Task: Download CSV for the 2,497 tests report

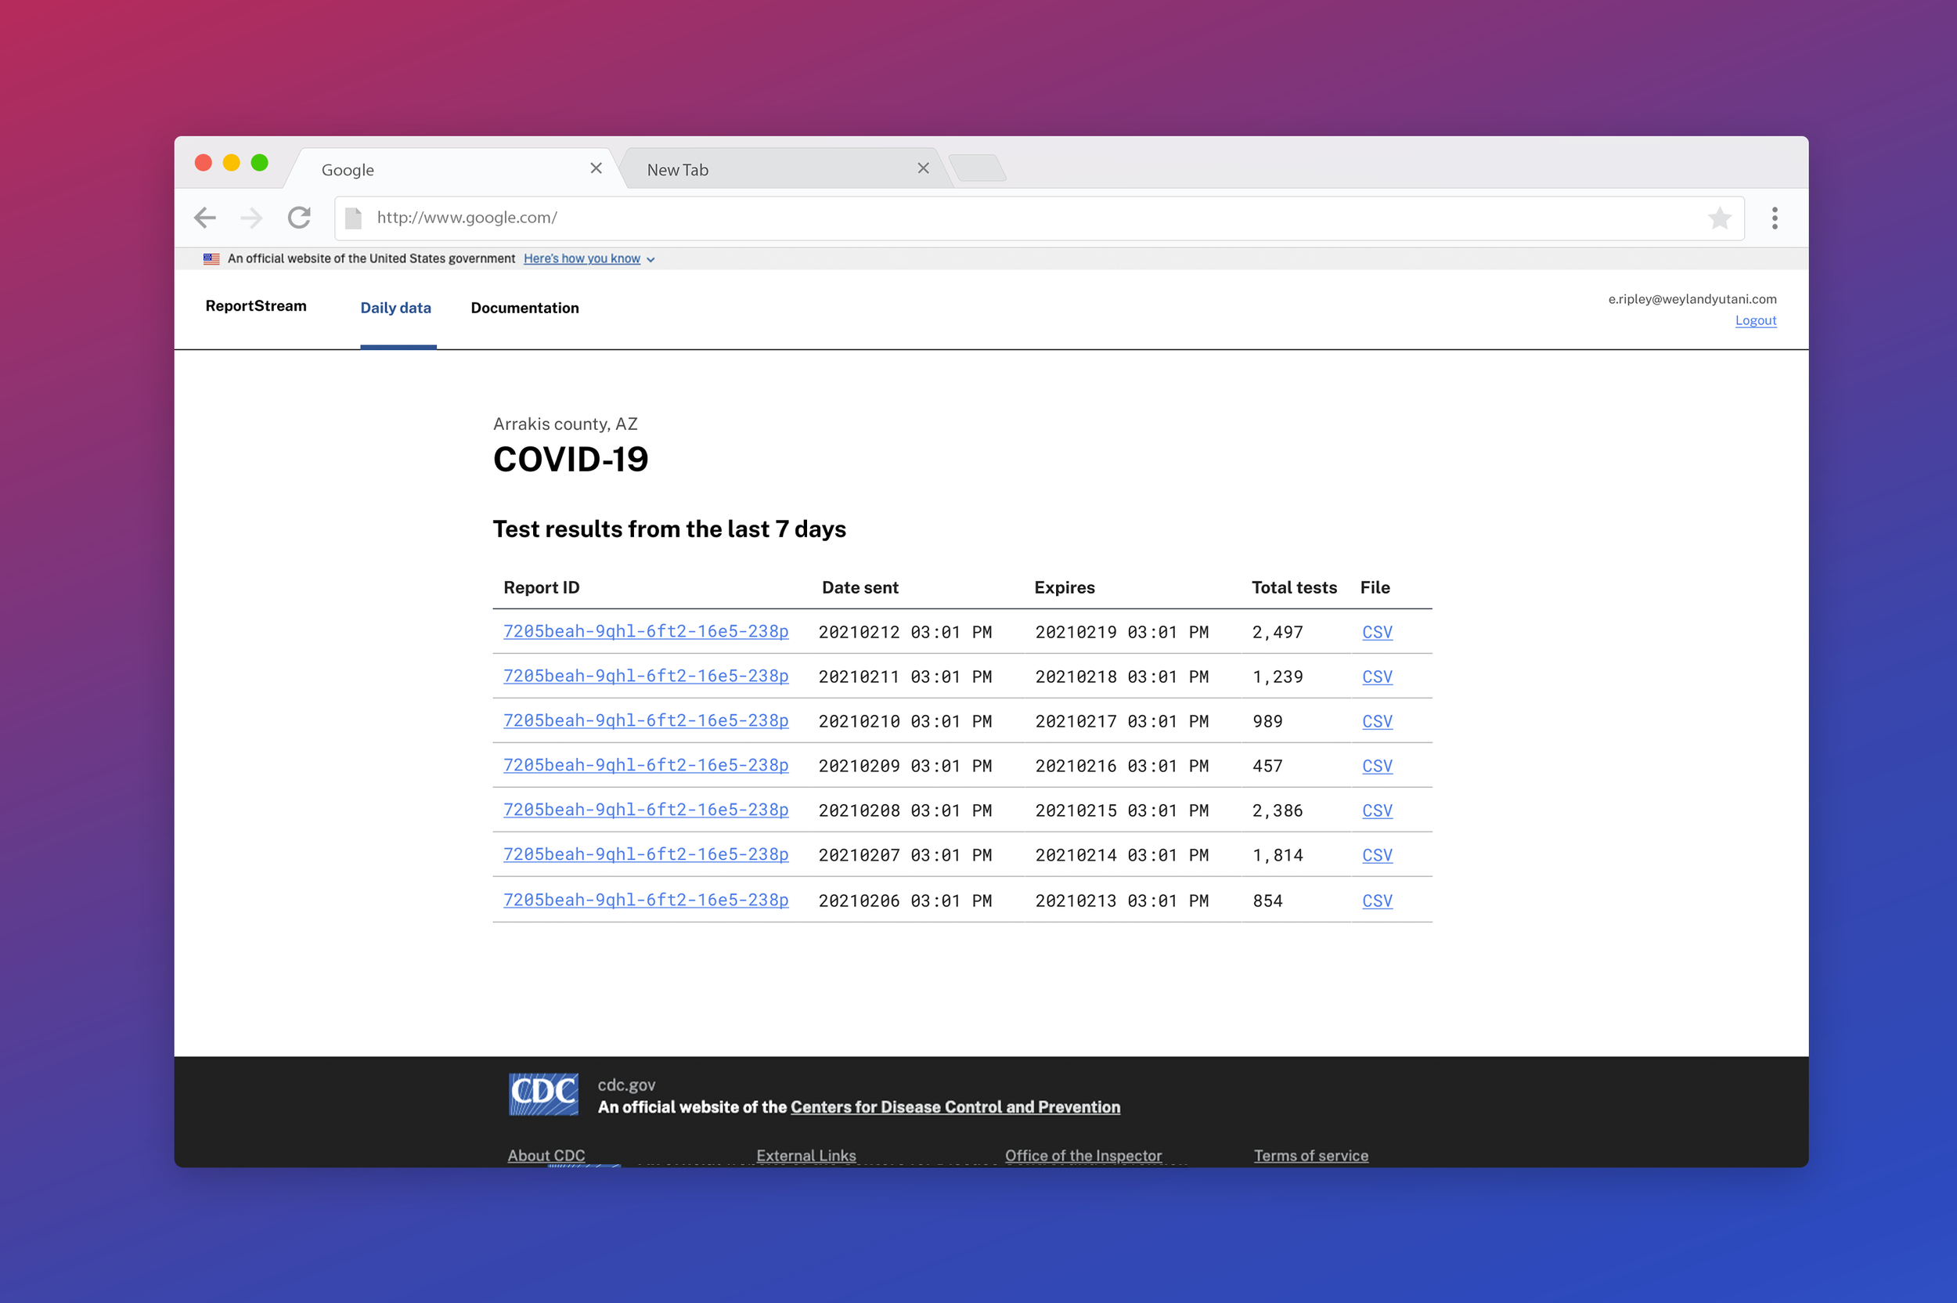Action: coord(1376,633)
